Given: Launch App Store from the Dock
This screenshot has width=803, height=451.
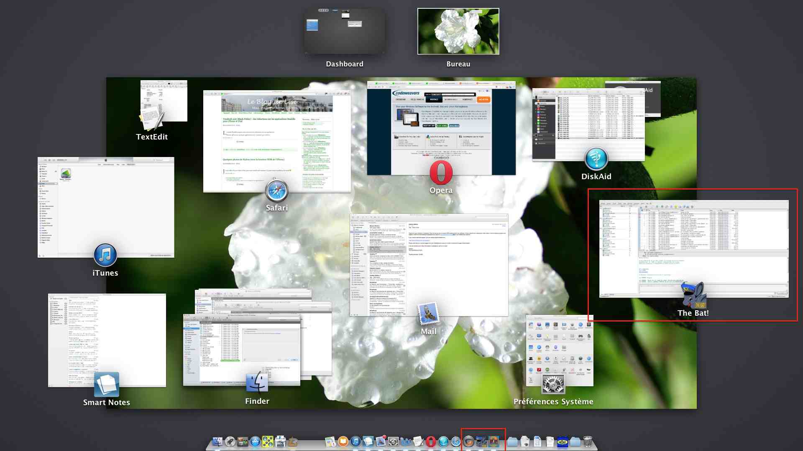Looking at the screenshot, I should [255, 441].
